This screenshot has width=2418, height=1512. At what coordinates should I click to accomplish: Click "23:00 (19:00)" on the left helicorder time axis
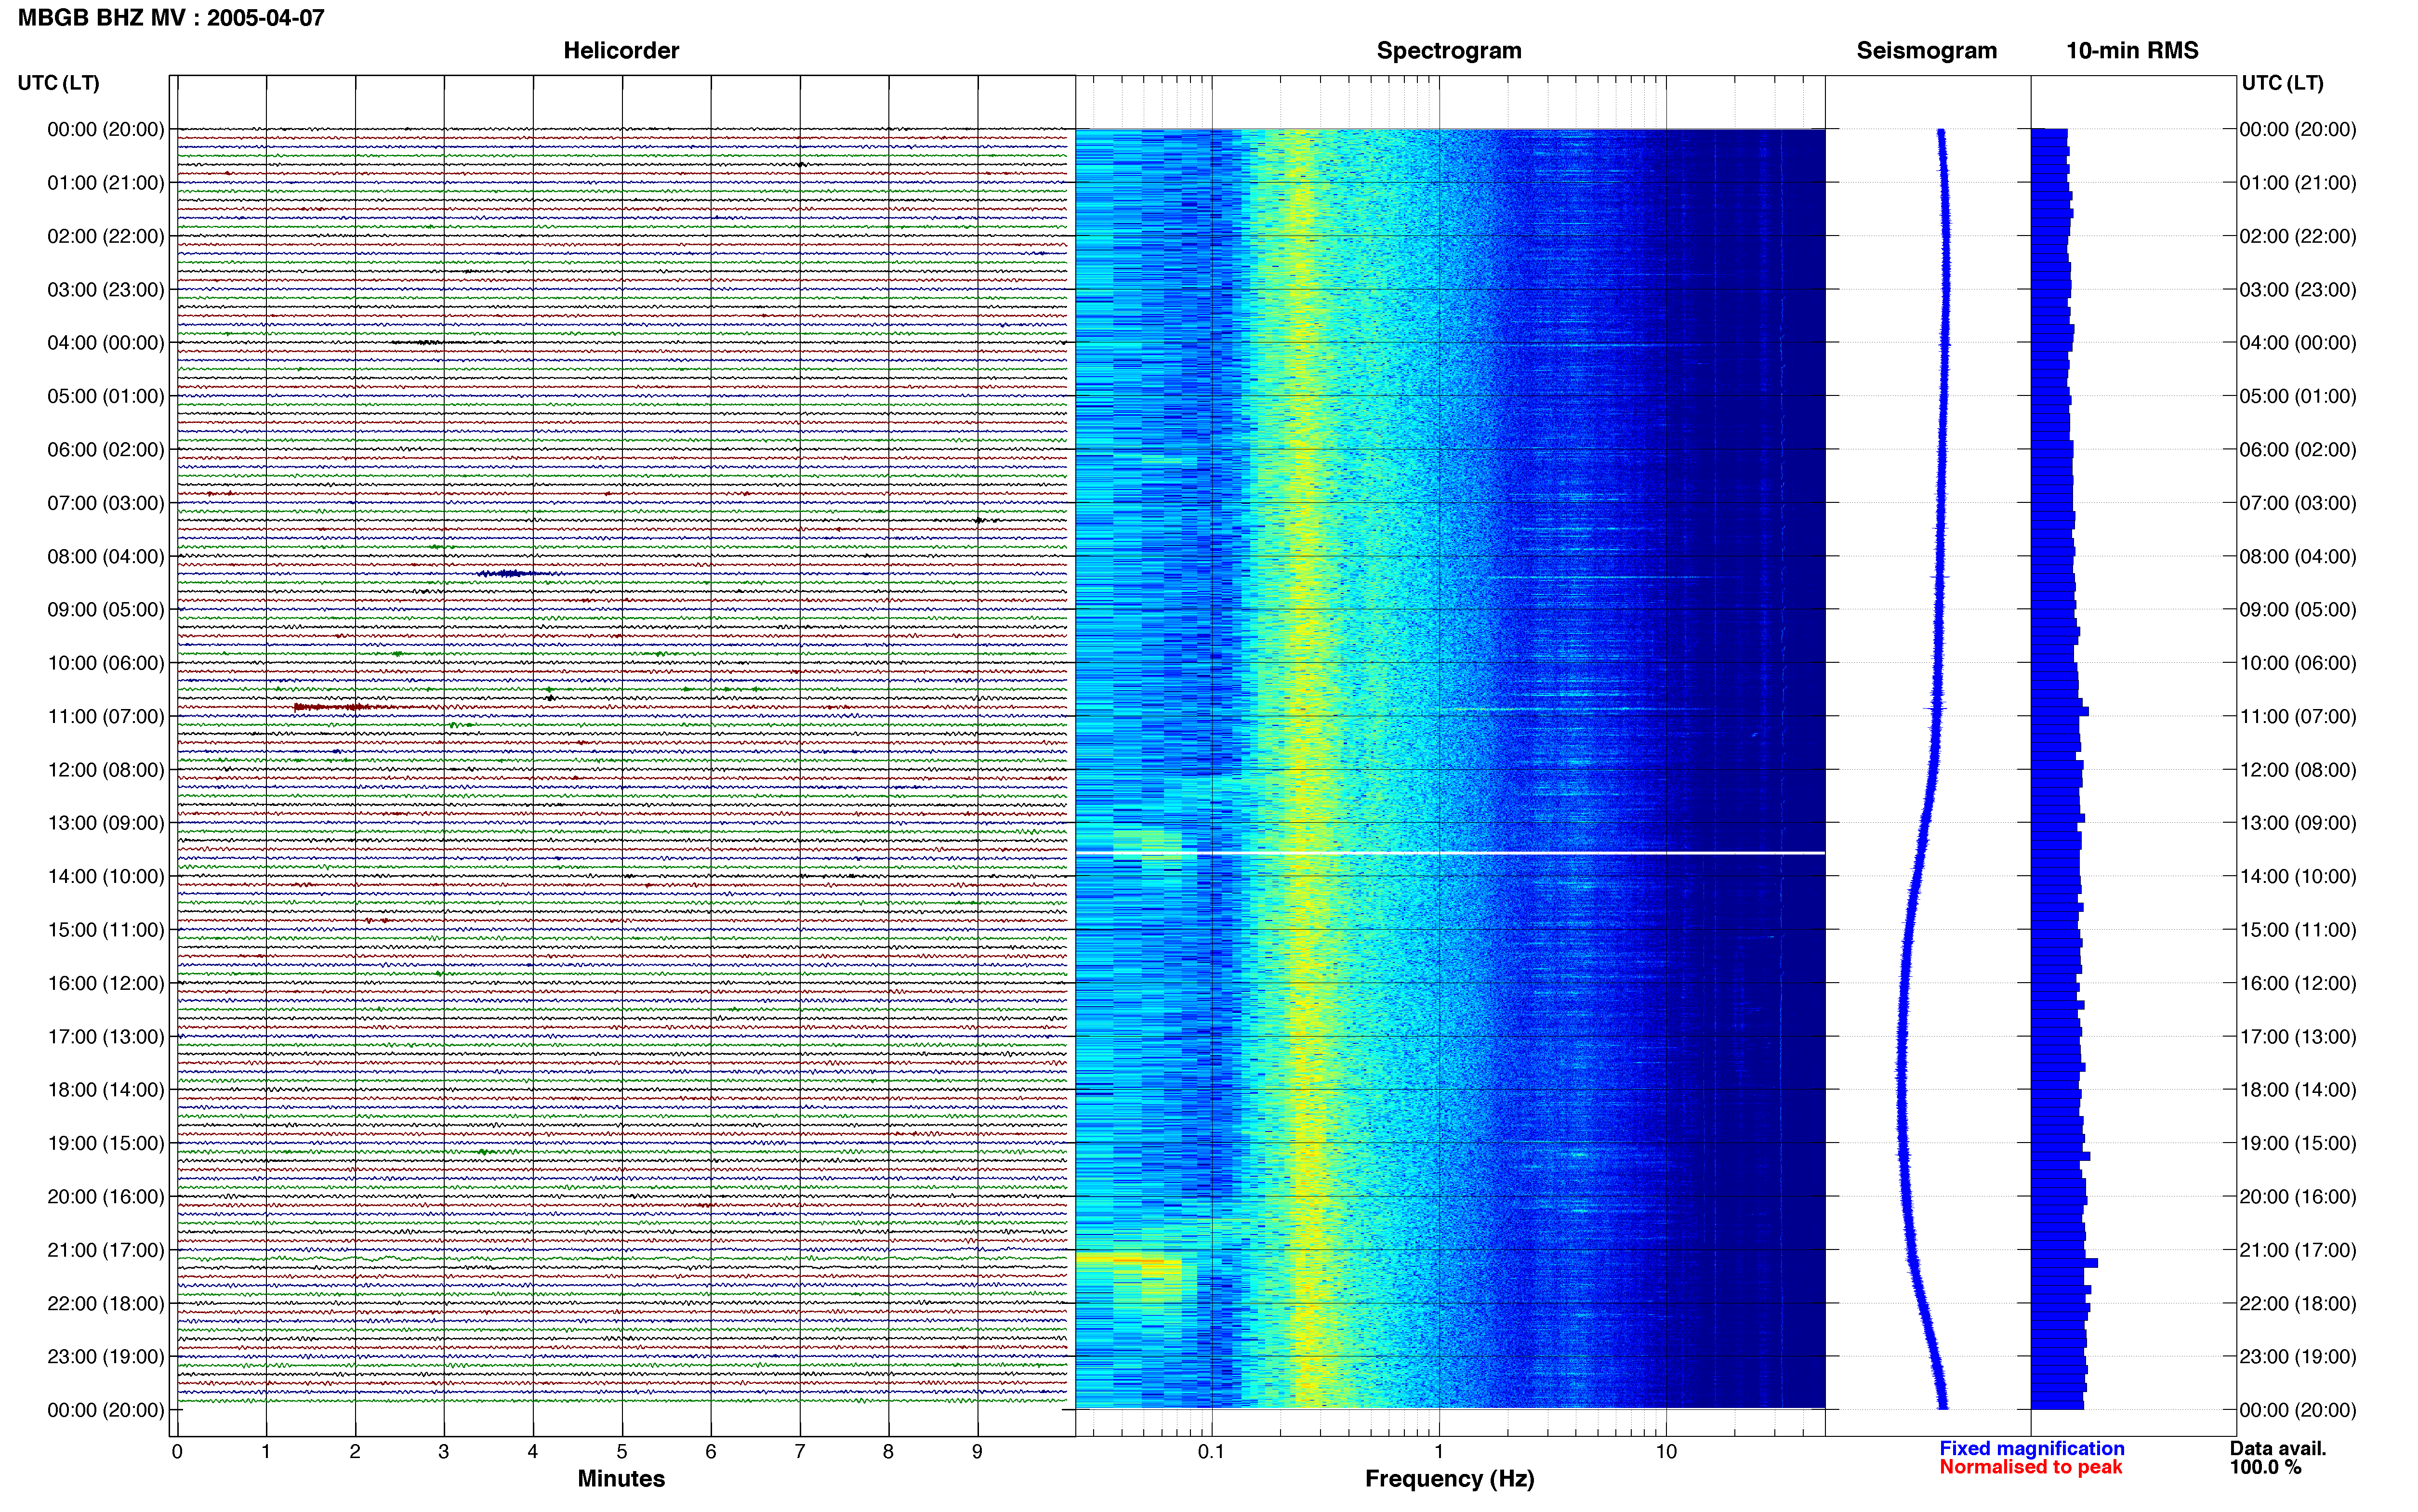(x=106, y=1357)
